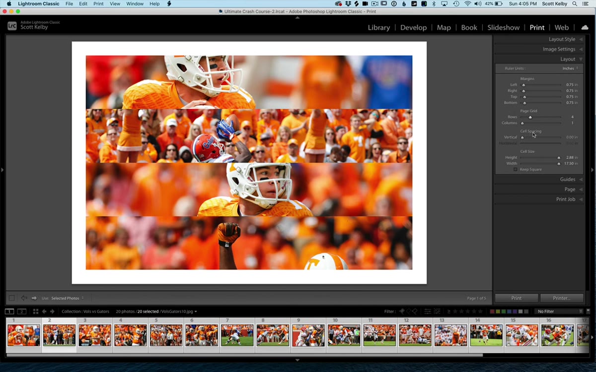
Task: Open the volume control icon
Action: (x=478, y=4)
